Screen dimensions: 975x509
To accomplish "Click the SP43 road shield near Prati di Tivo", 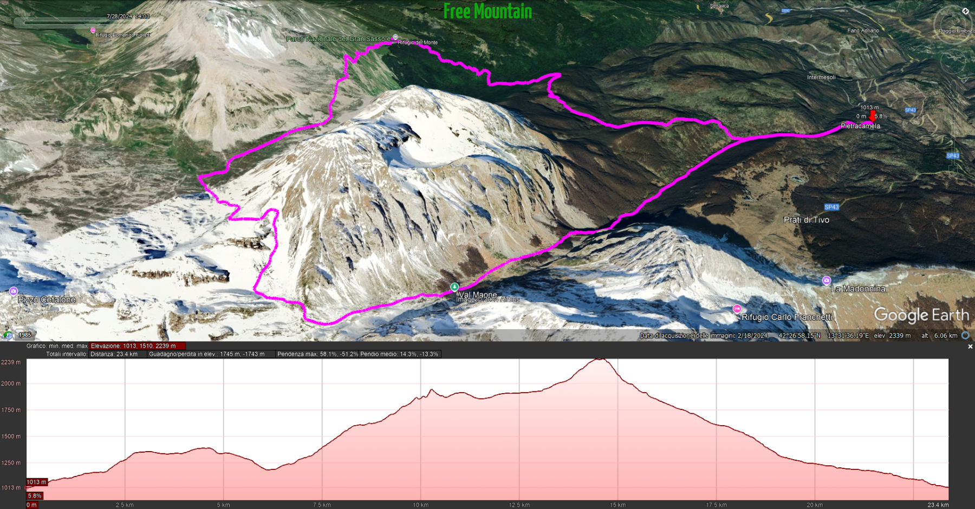I will tap(831, 207).
